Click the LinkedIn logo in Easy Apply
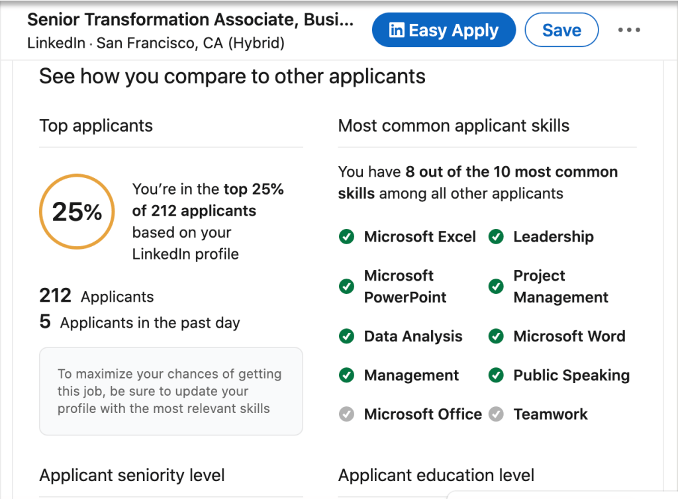 tap(397, 30)
